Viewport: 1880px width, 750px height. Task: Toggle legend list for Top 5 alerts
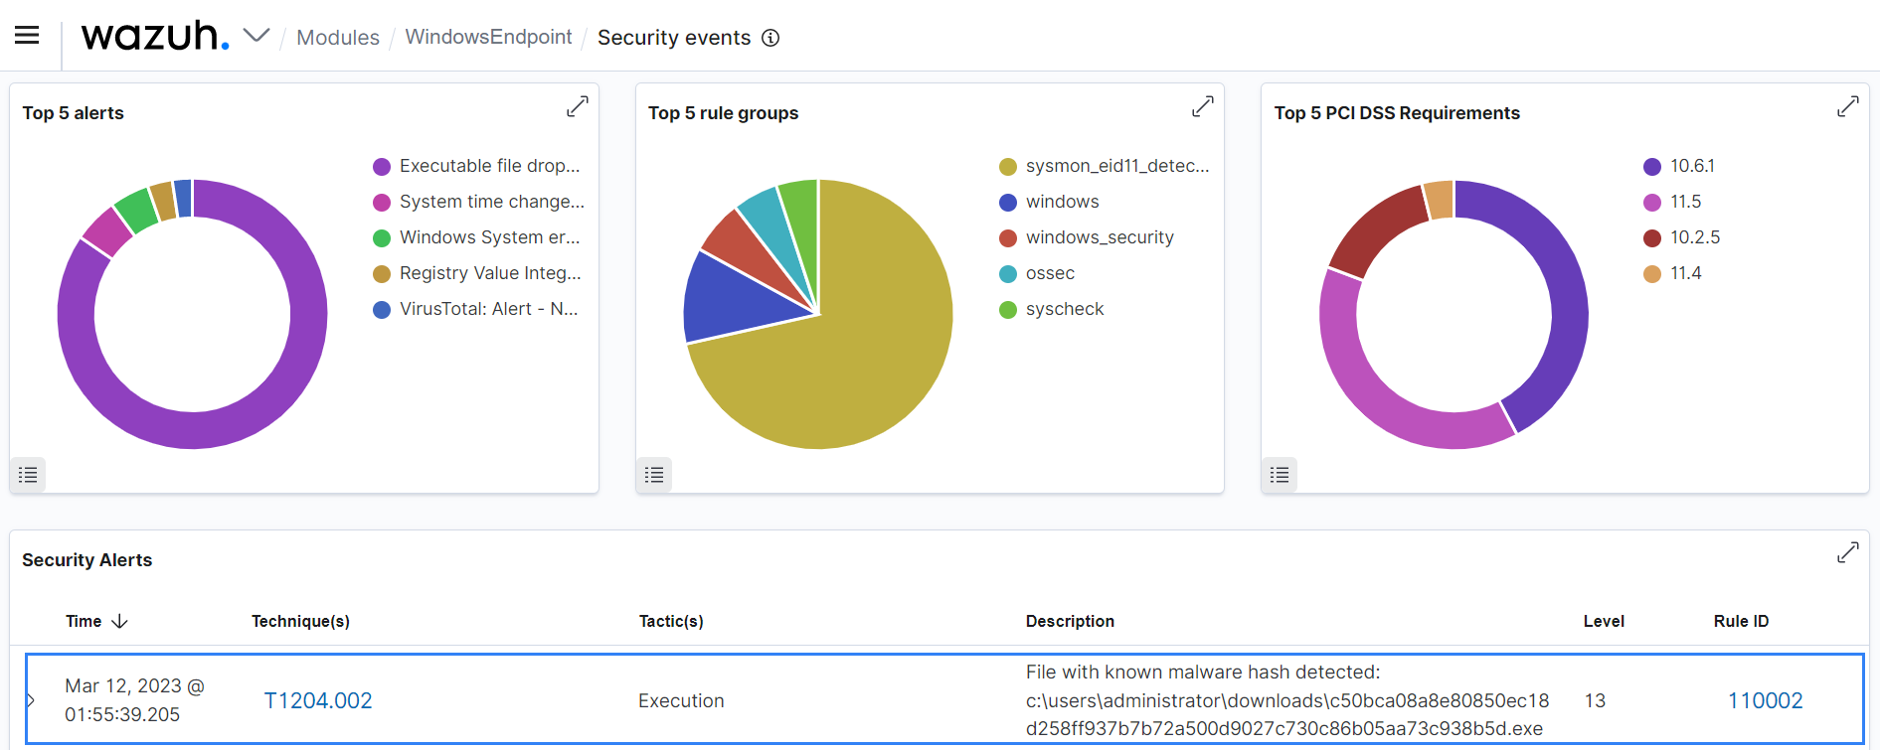pos(28,475)
